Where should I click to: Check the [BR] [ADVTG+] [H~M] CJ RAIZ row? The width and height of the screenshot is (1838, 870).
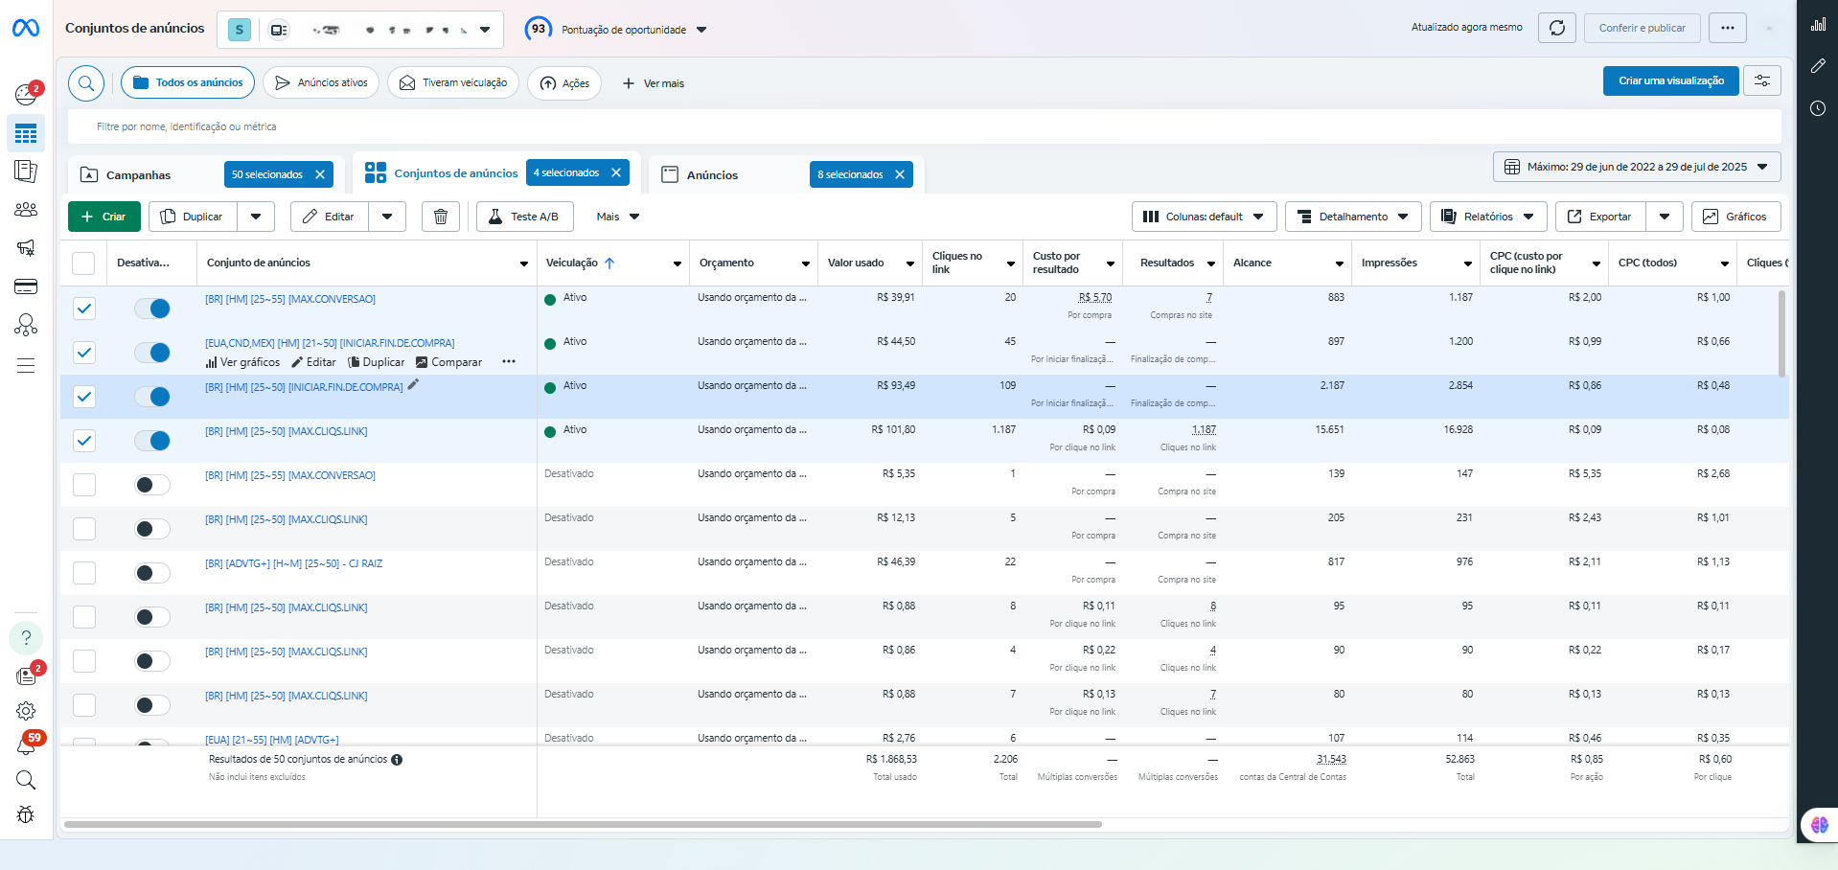84,573
